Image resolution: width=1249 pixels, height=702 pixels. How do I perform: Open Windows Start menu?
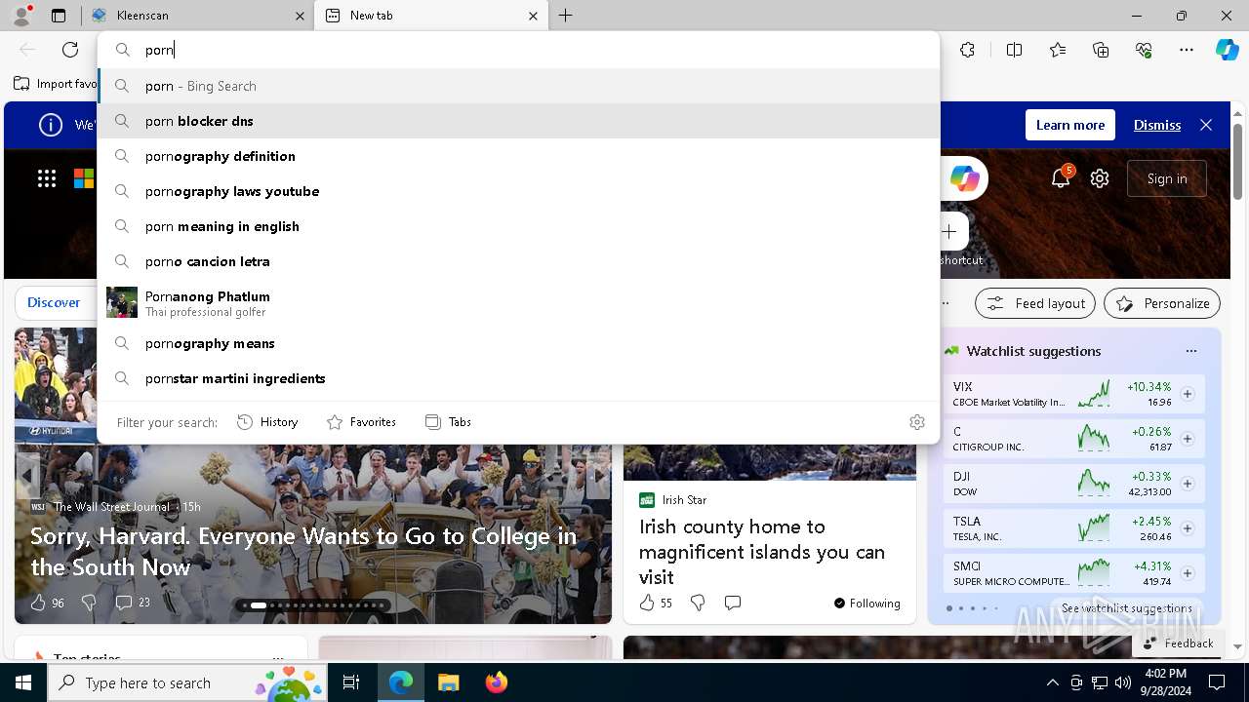[23, 682]
